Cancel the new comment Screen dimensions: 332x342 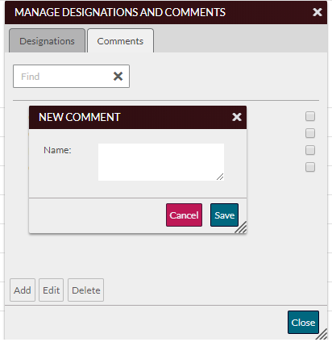pyautogui.click(x=184, y=215)
